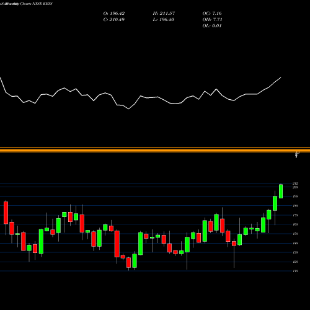Click the 198 price axis label
This screenshot has height=310, width=310.
coord(295,197)
